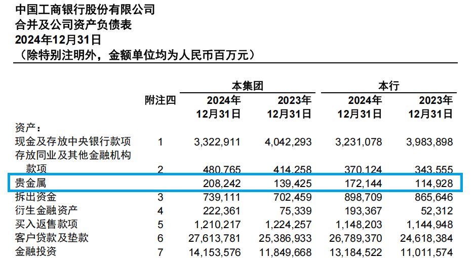Click value 1,144,948 in the 买入返售款项 row
475x258 pixels.
[429, 225]
